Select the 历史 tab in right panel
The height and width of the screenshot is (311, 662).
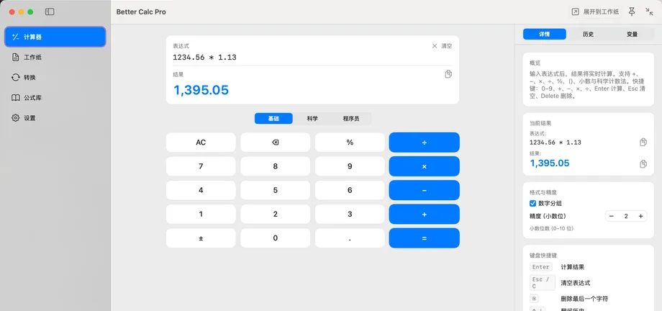pyautogui.click(x=588, y=35)
